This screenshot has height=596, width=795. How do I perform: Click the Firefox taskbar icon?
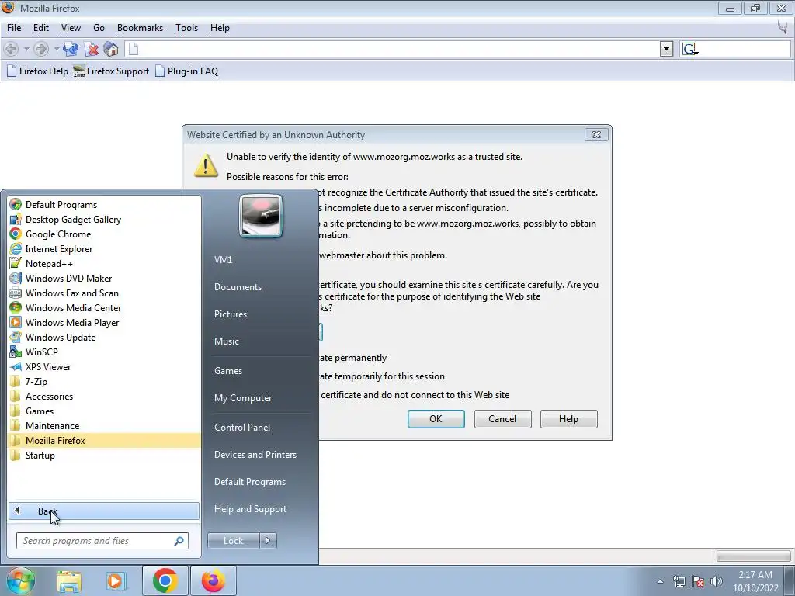214,580
